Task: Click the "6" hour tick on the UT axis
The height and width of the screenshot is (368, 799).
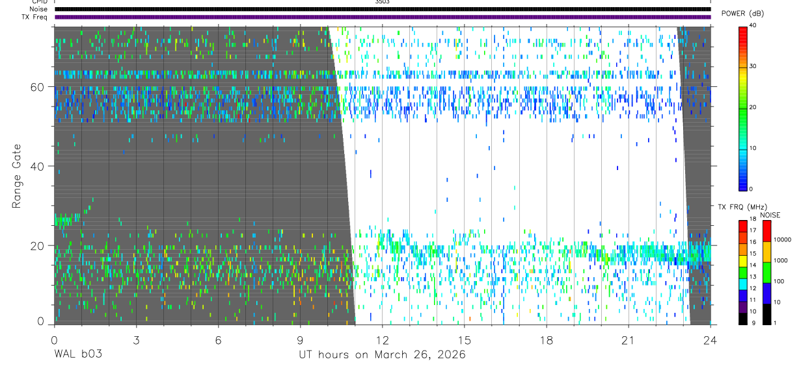Action: (218, 340)
